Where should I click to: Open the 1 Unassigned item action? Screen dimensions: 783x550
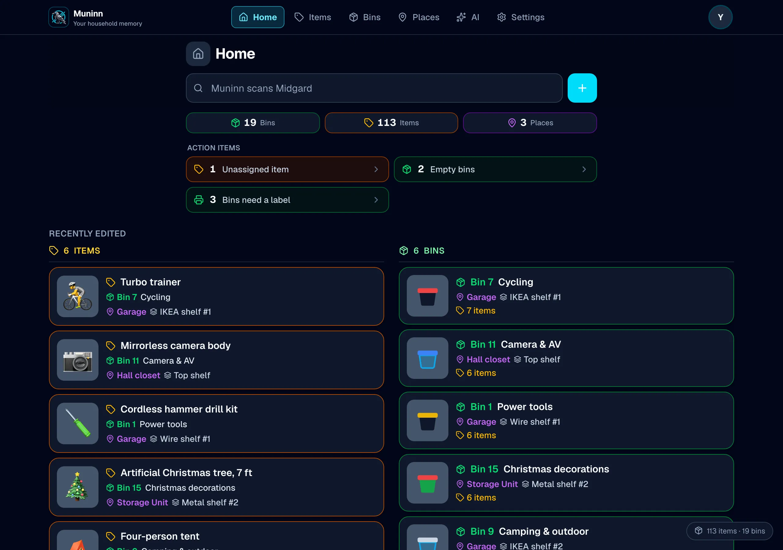pyautogui.click(x=287, y=169)
